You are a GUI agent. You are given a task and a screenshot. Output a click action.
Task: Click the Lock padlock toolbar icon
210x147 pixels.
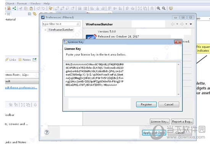152,8
